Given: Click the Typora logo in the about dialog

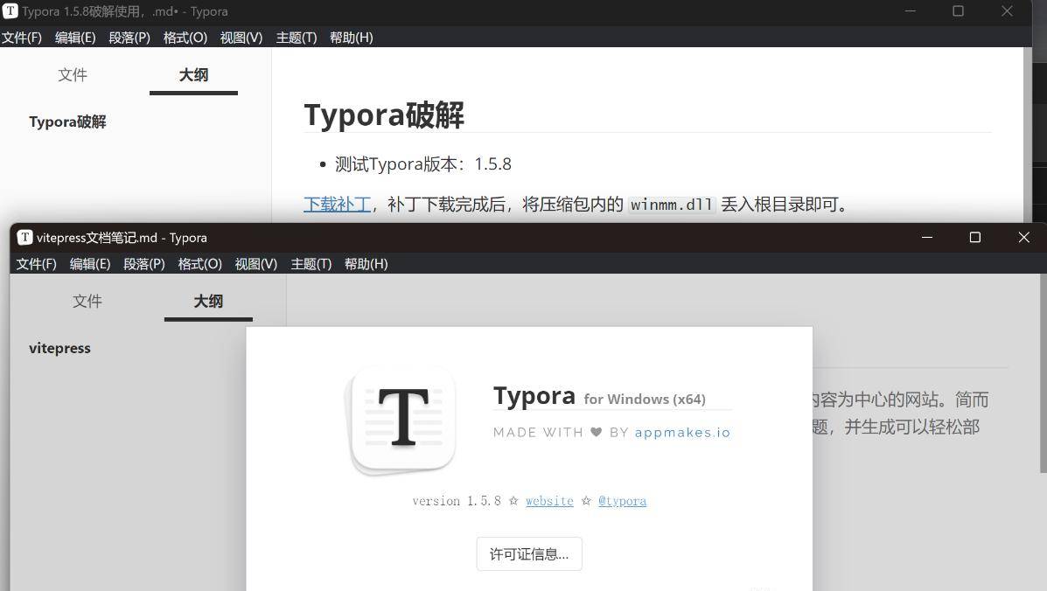Looking at the screenshot, I should point(401,421).
